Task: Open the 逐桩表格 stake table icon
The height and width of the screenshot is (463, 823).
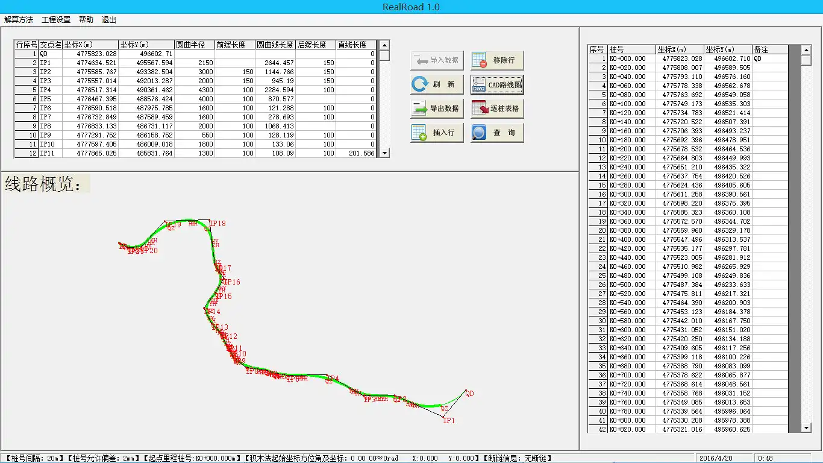Action: point(480,109)
